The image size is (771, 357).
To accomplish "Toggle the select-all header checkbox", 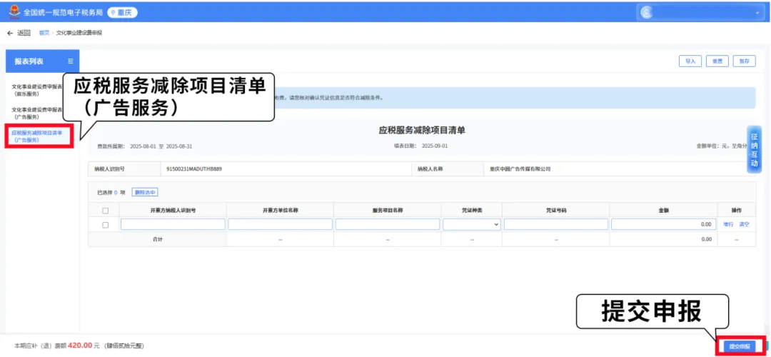I will coord(105,211).
